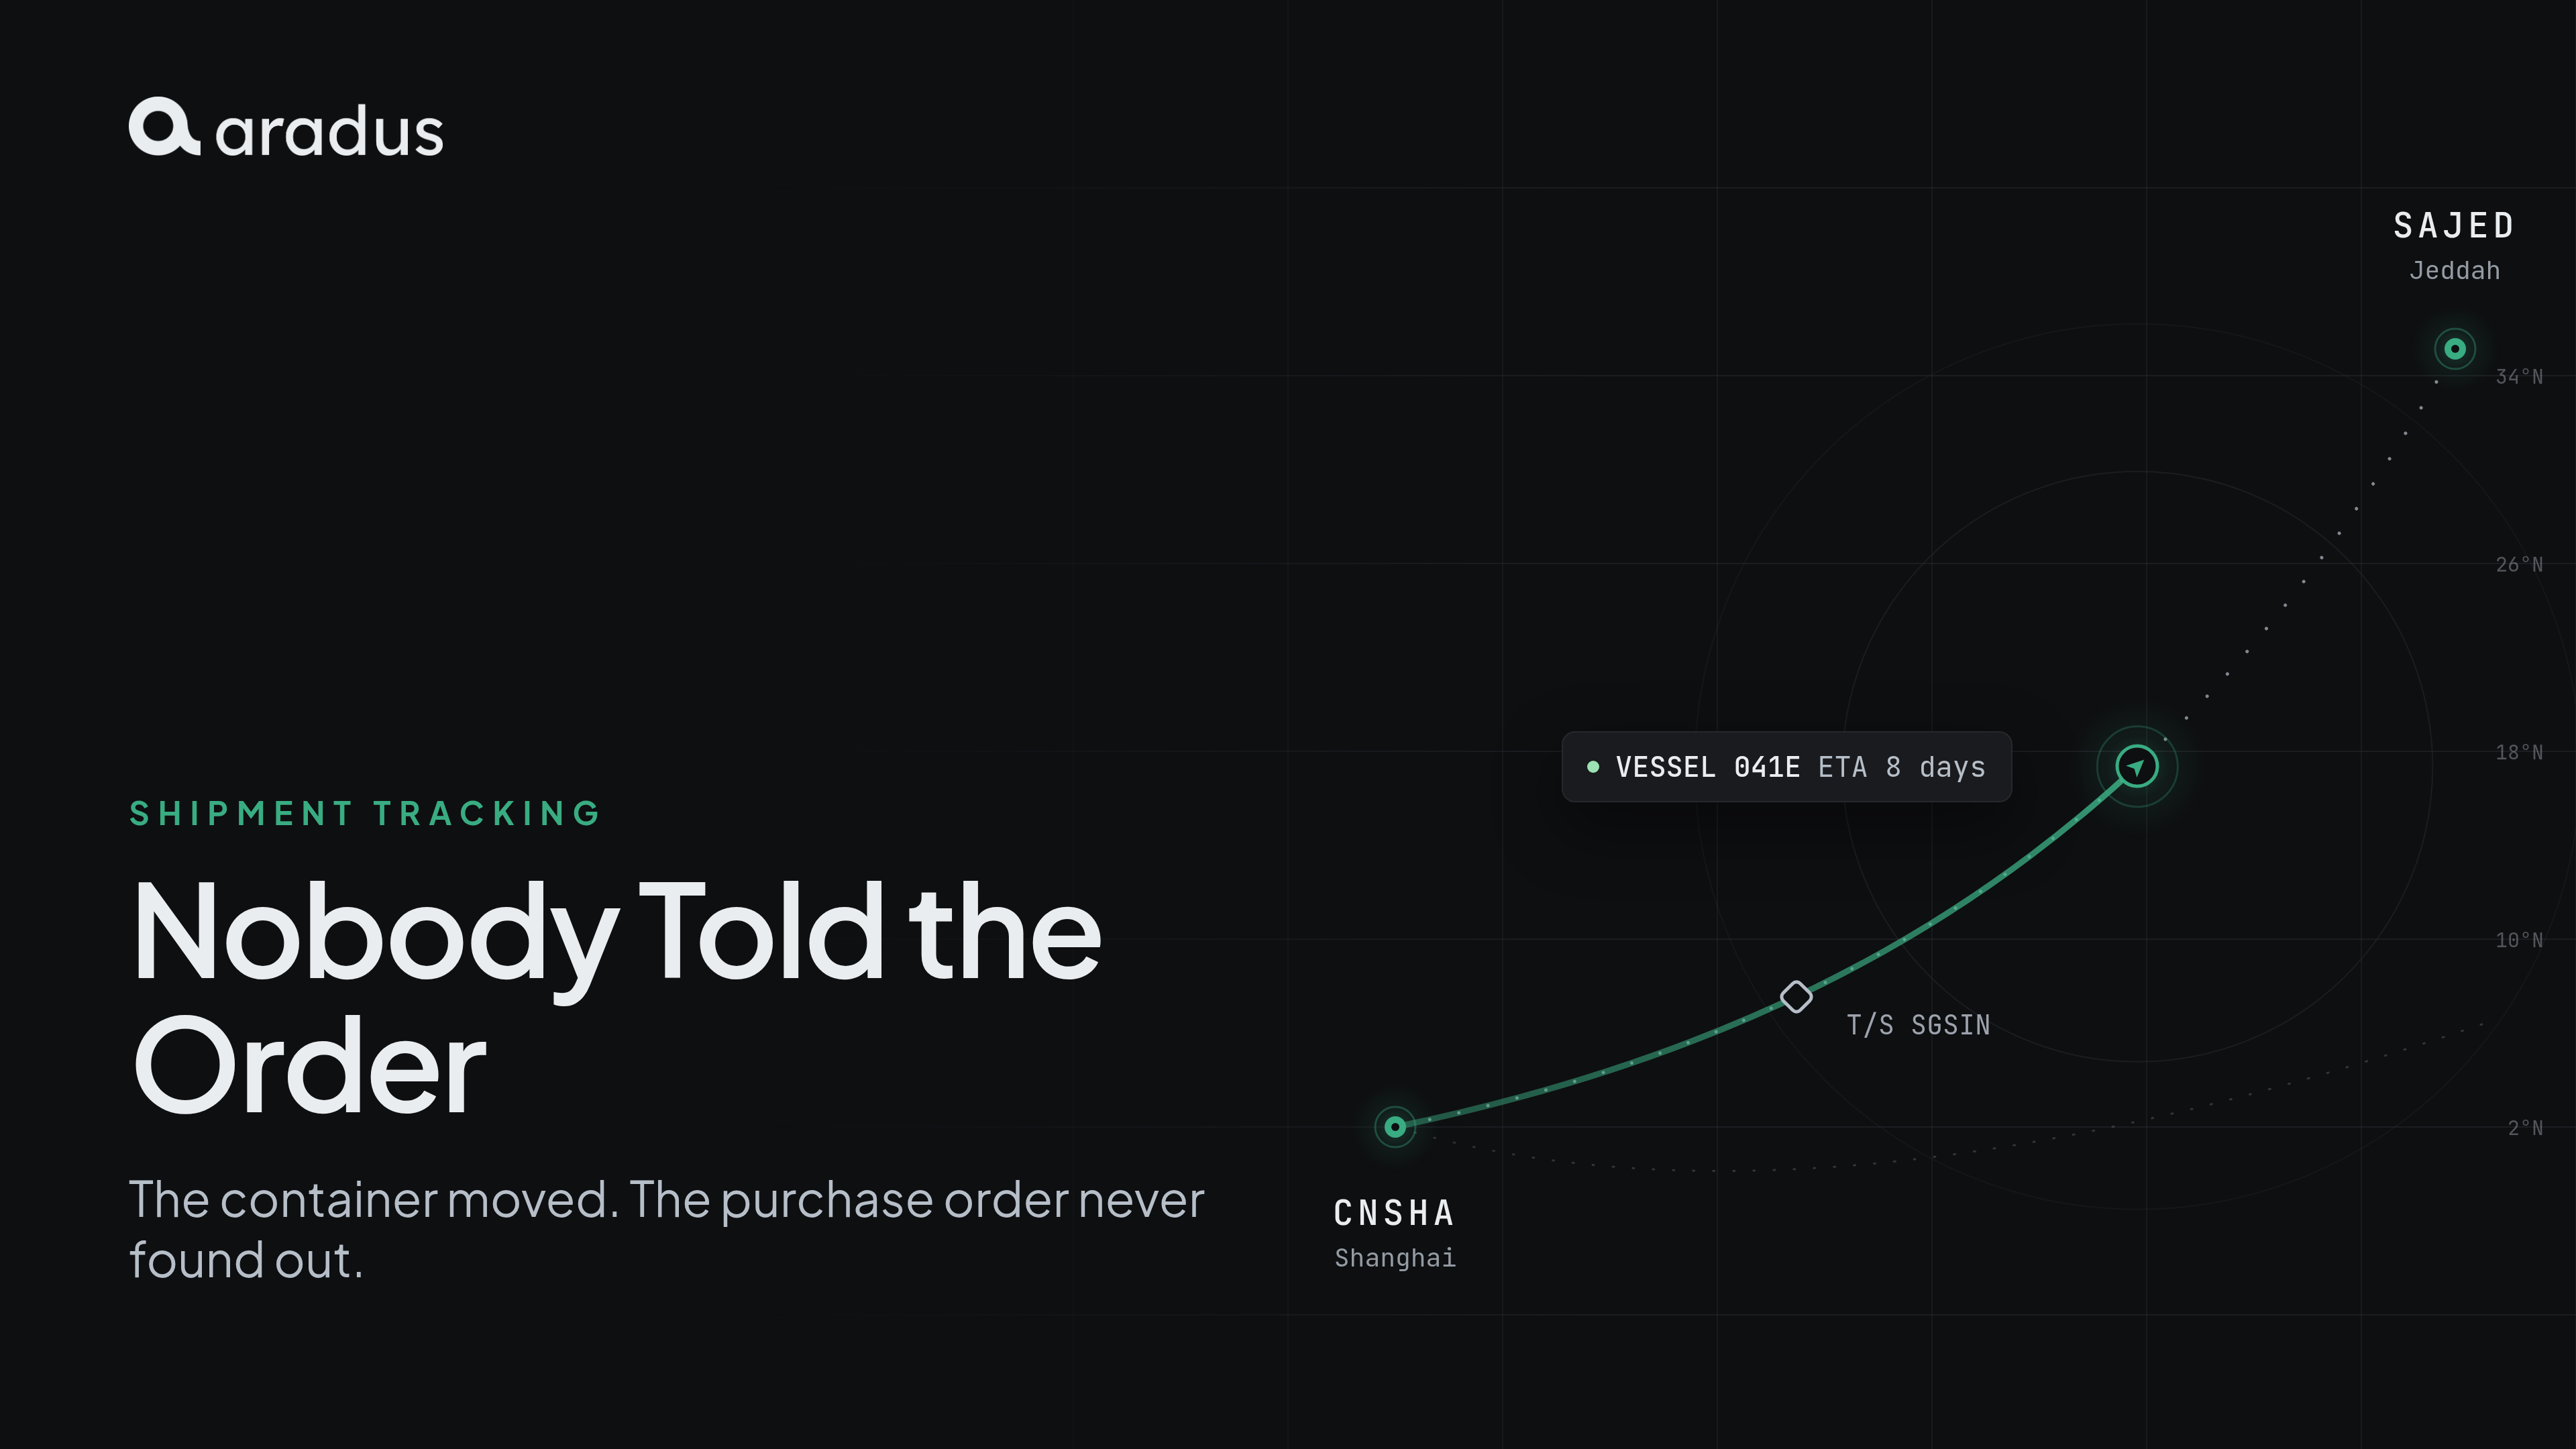
Task: Click the green dot in vessel tooltip
Action: point(1593,767)
